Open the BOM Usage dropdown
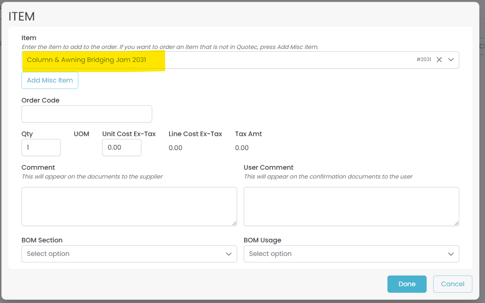The image size is (485, 303). [x=351, y=254]
